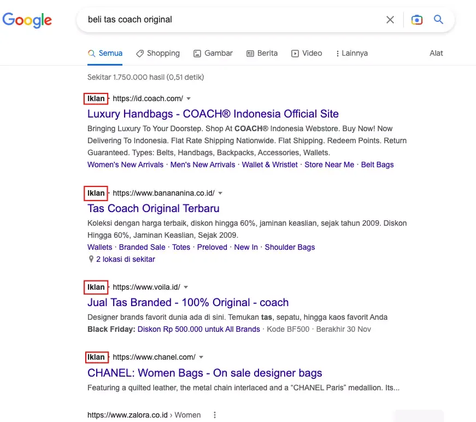The width and height of the screenshot is (476, 422).
Task: Clear the search query with the X icon
Action: (390, 19)
